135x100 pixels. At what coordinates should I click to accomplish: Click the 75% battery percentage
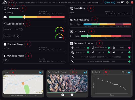point(119,3)
